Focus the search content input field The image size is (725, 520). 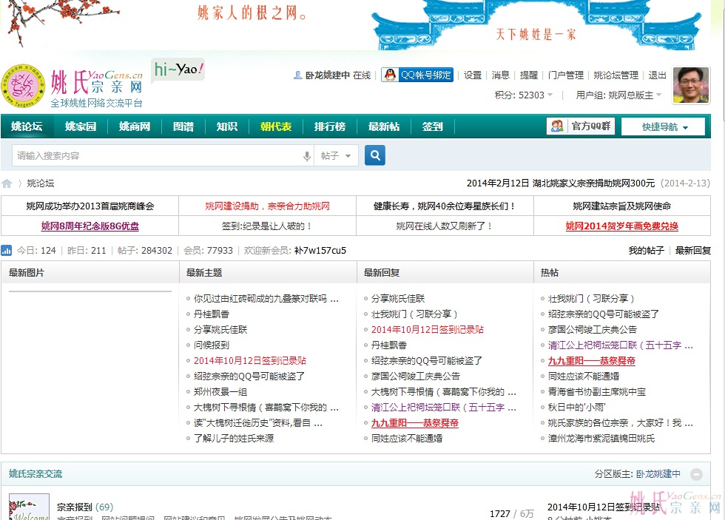157,156
